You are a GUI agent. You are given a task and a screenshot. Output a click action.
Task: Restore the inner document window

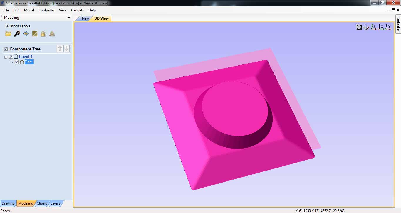(393, 10)
